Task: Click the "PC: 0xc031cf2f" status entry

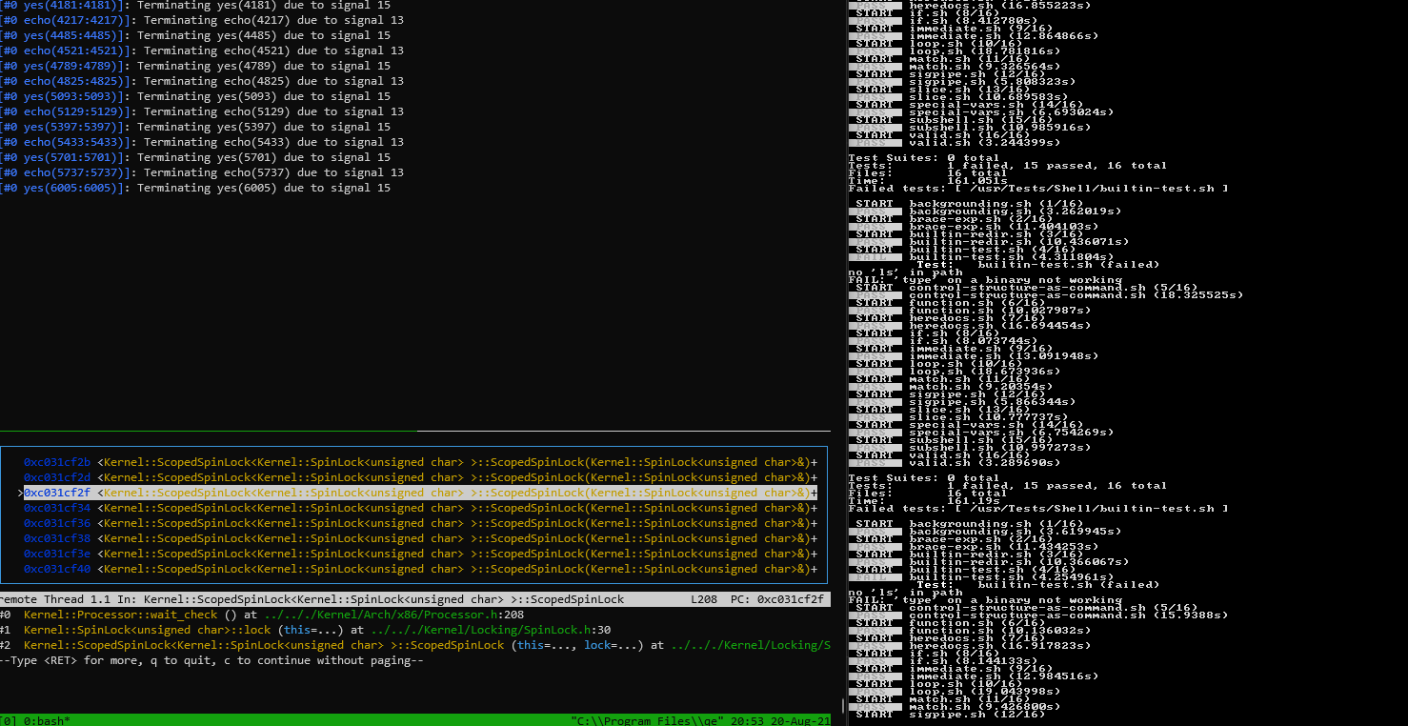Action: 778,599
